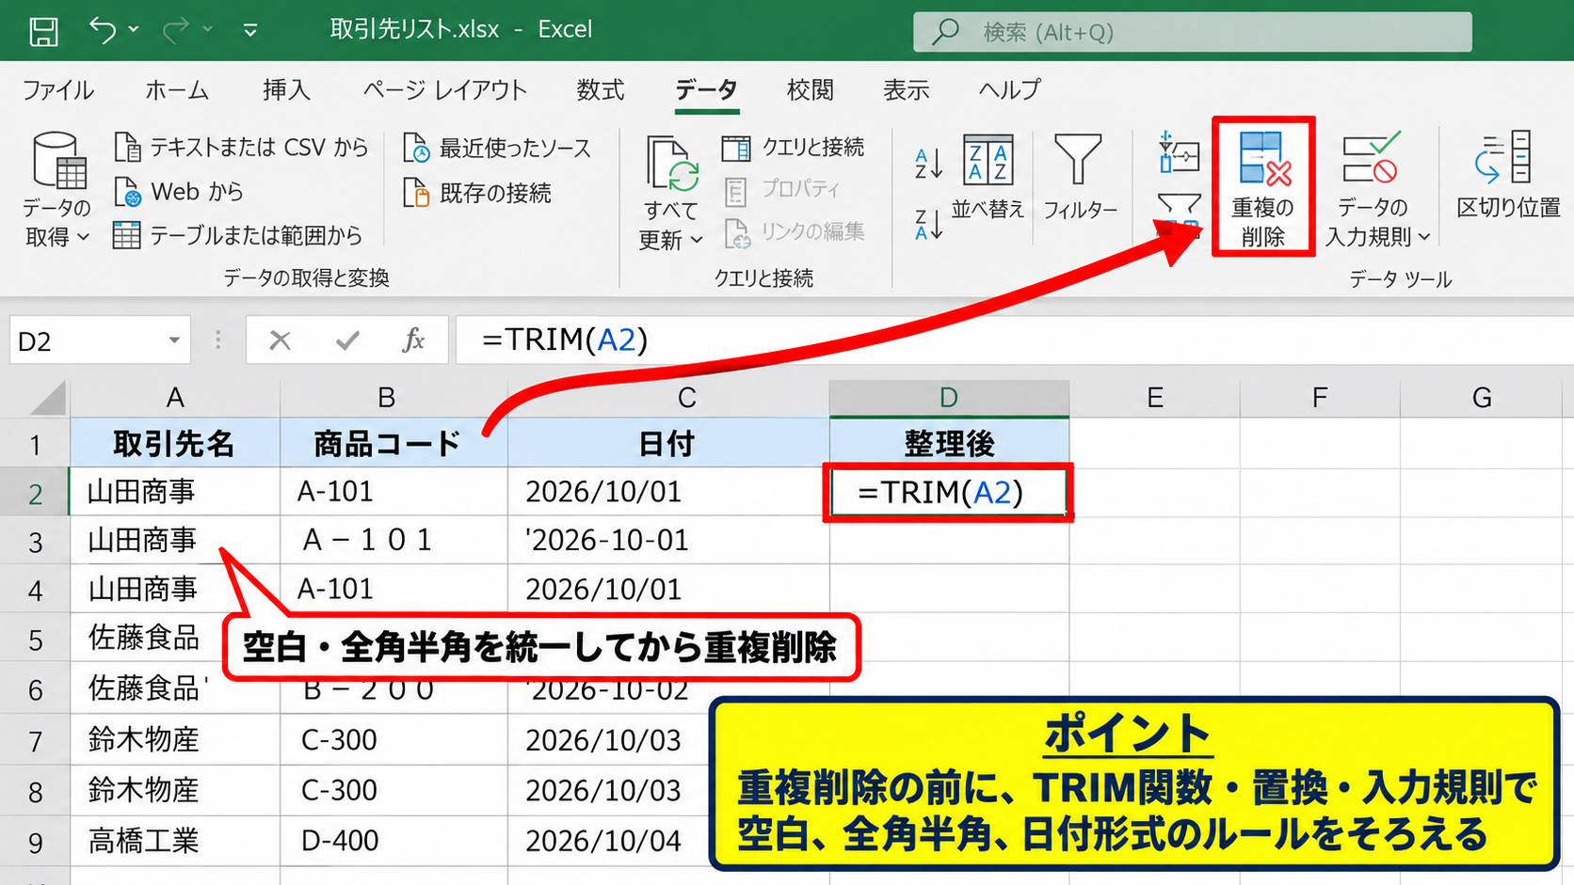Viewport: 1574px width, 885px height.
Task: Click the Web から icon
Action: 128,192
